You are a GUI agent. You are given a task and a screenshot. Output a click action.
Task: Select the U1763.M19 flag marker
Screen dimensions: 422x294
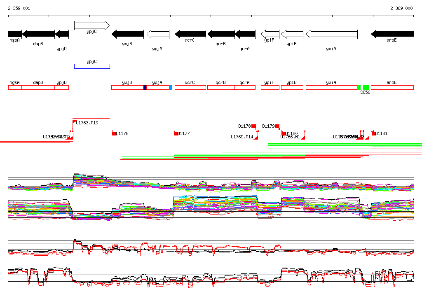click(75, 122)
